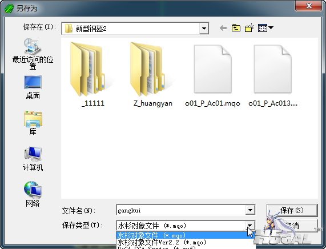Select 计算机 in the places sidebar

(33, 159)
